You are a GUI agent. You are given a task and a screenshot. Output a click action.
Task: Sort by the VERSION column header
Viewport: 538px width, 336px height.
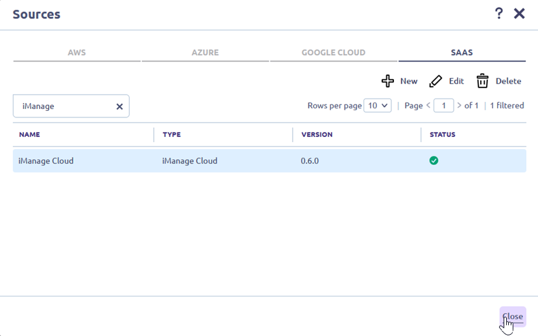click(317, 134)
